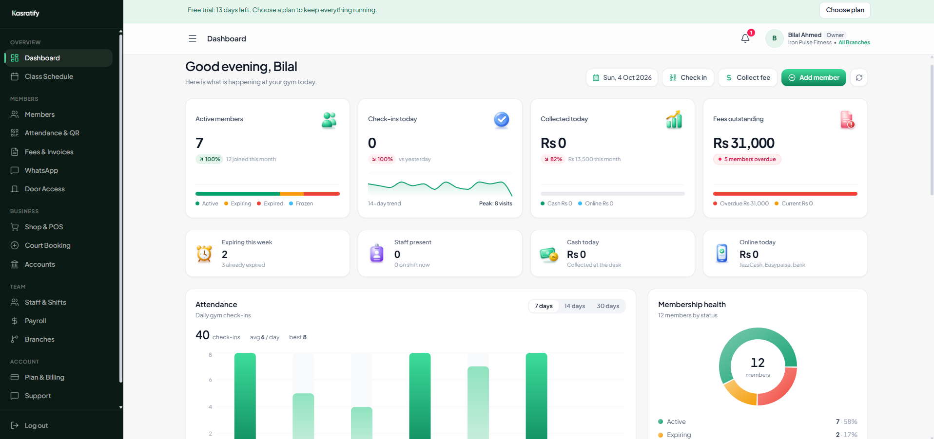Screen dimensions: 934x439
Task: Click the Choose plan button
Action: pyautogui.click(x=845, y=10)
